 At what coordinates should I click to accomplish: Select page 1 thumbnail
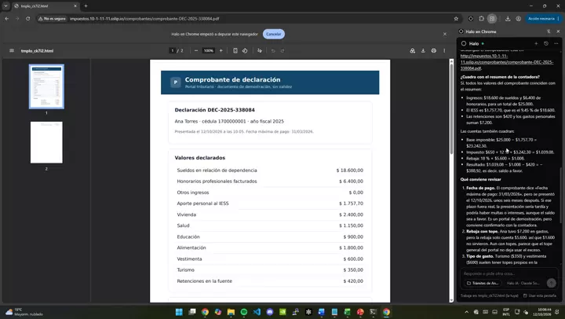point(46,86)
